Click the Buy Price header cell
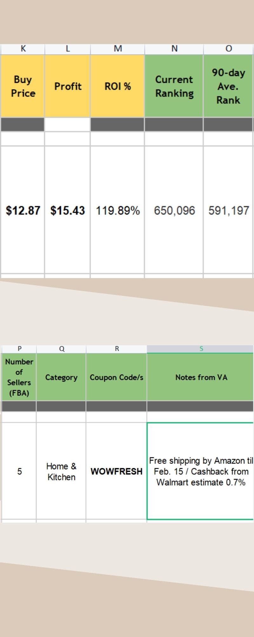 point(23,86)
